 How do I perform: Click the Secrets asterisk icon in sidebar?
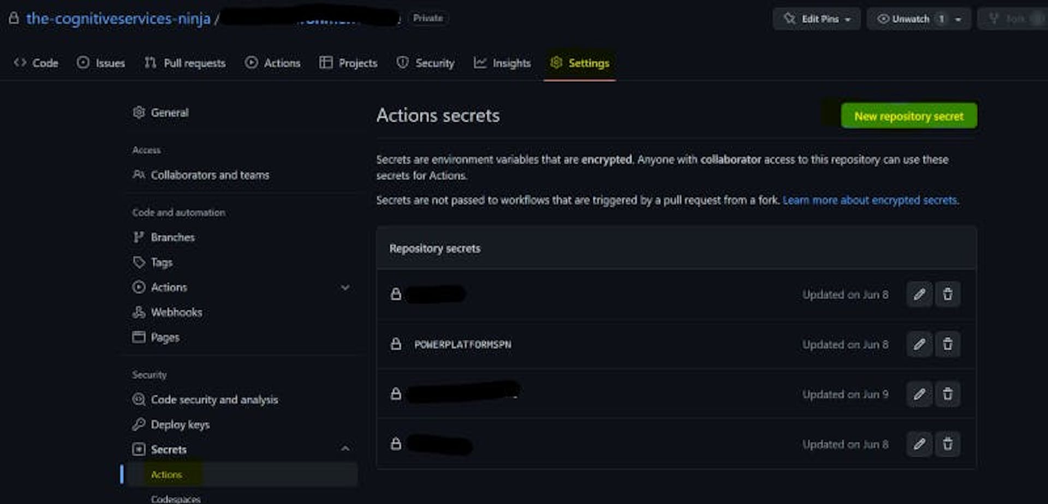[x=139, y=449]
